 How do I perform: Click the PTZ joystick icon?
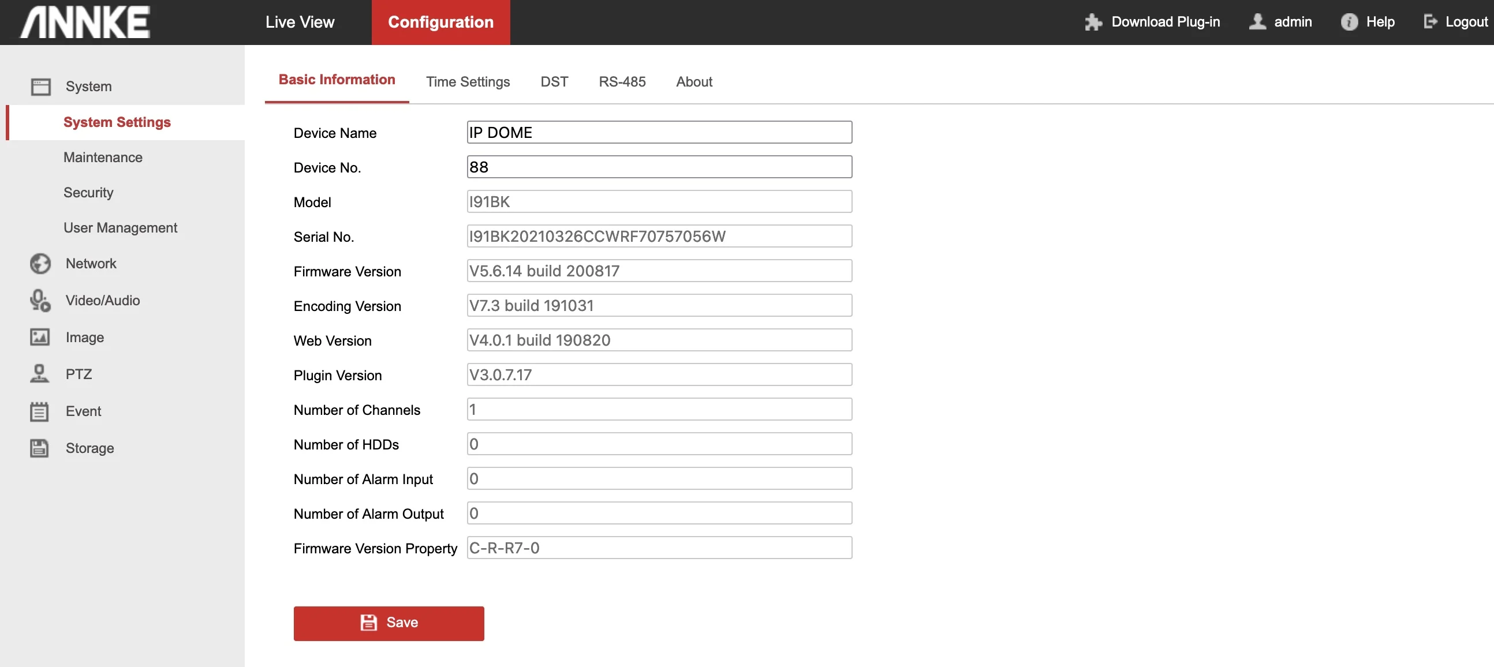click(x=39, y=374)
